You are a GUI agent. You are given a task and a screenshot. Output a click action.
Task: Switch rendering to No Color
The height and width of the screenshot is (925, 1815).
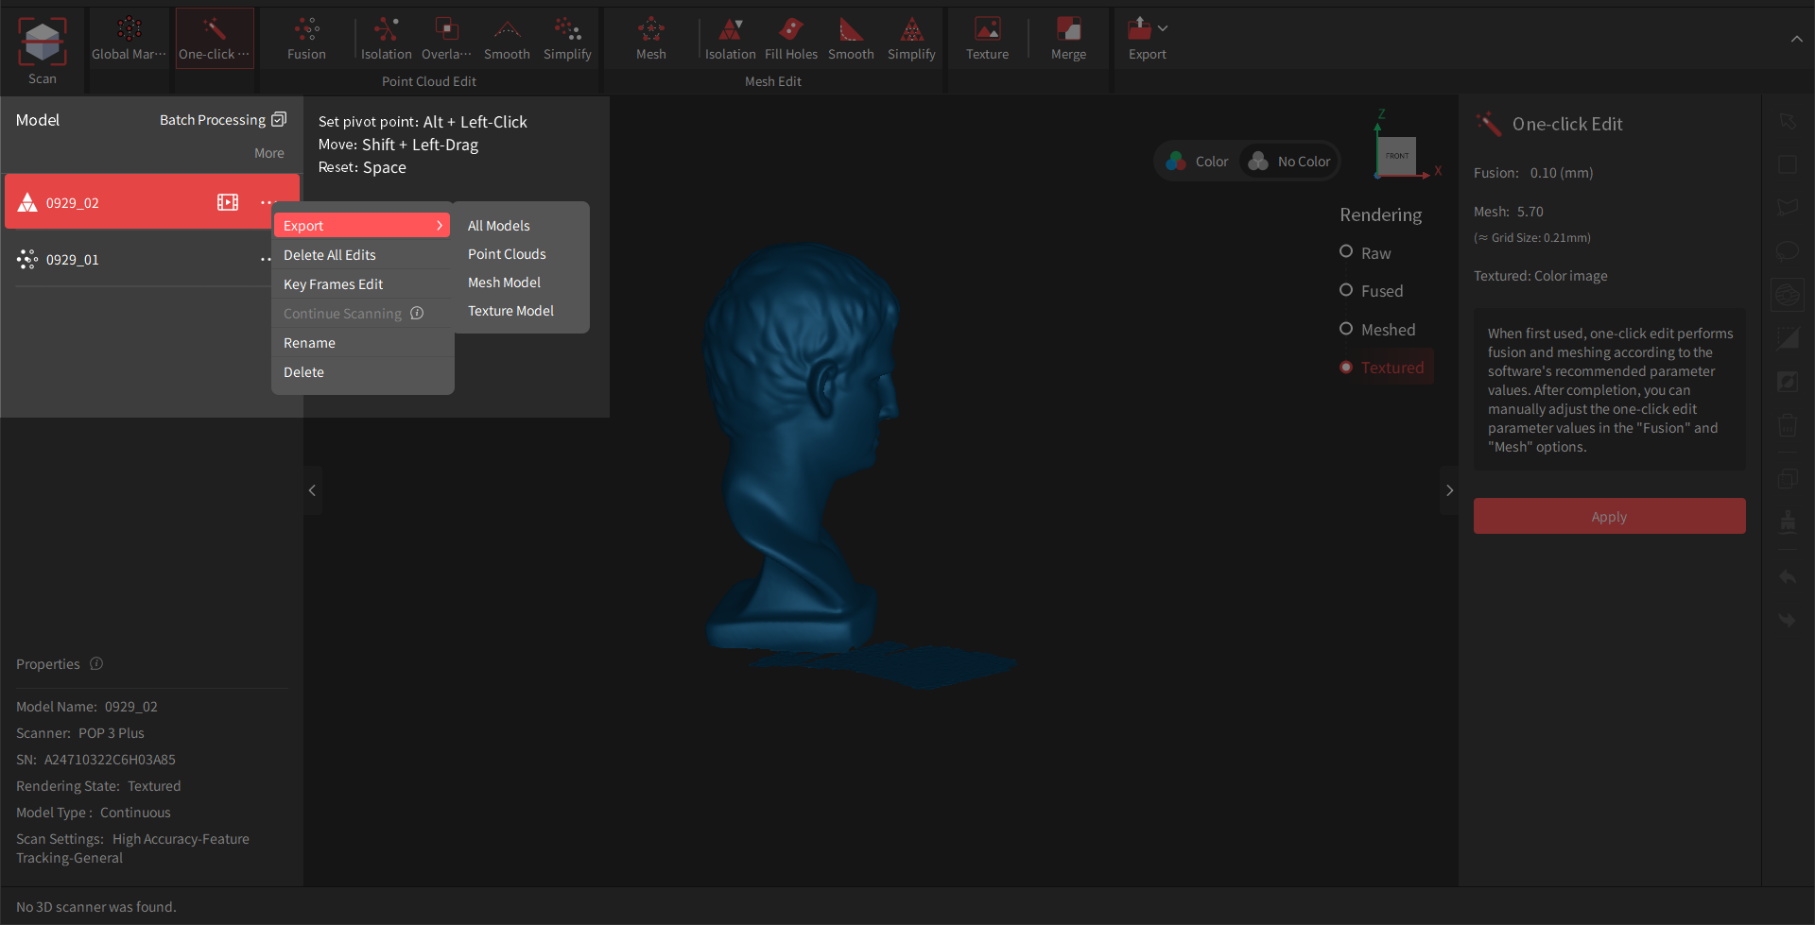pos(1288,161)
